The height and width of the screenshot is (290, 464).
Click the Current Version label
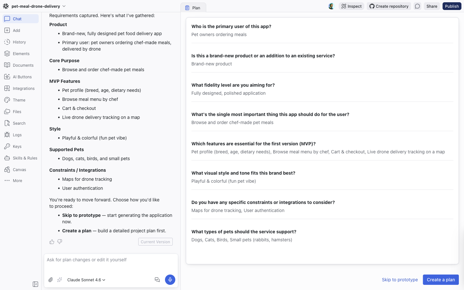(x=155, y=242)
